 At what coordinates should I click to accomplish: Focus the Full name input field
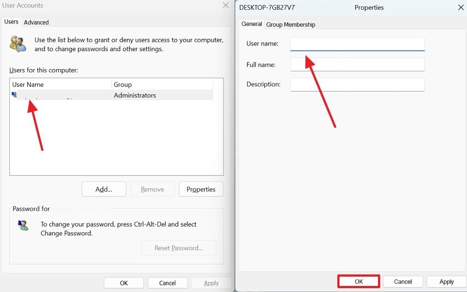[358, 64]
